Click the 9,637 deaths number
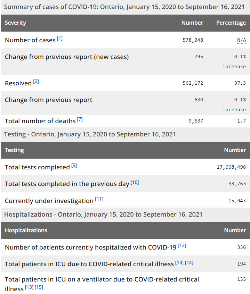The image size is (250, 294). pos(196,121)
